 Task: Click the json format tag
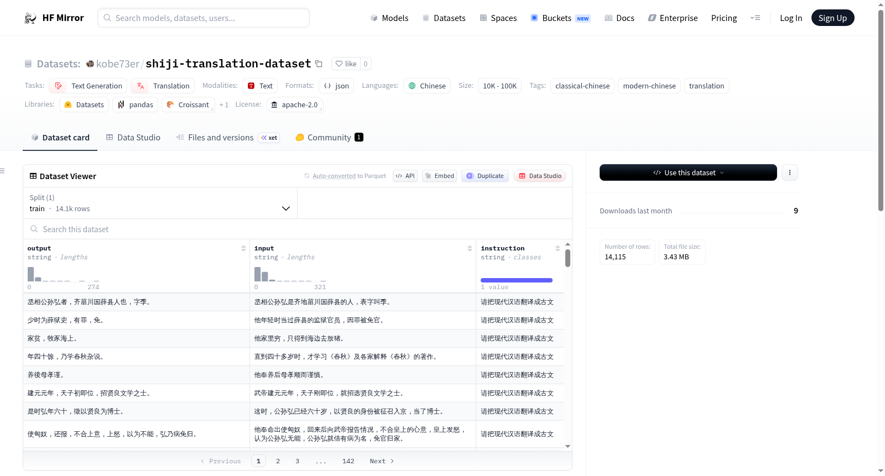(x=336, y=86)
